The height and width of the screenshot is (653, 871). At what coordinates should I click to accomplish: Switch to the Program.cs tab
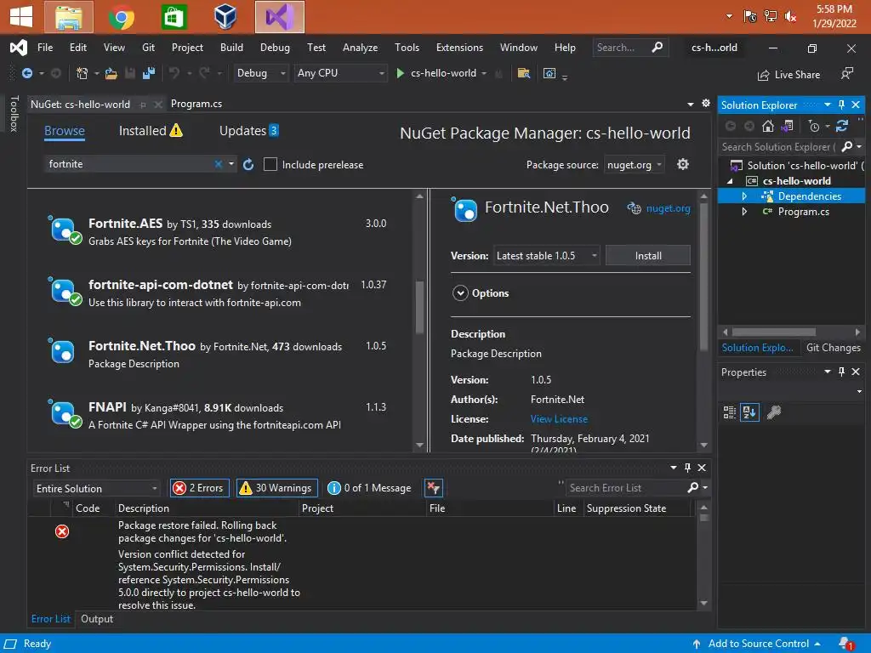click(196, 104)
